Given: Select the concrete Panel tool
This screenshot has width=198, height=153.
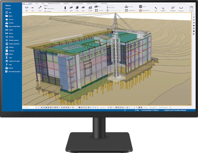Looking at the screenshot, I should [77, 9].
